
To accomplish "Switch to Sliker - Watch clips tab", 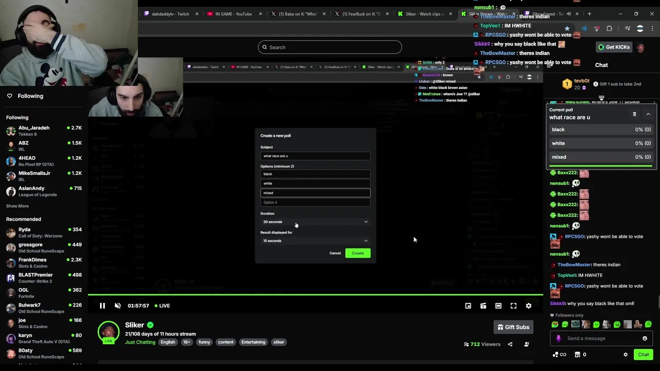I will click(425, 14).
